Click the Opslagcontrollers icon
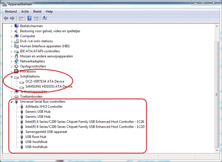This screenshot has height=162, width=222. 16,66
